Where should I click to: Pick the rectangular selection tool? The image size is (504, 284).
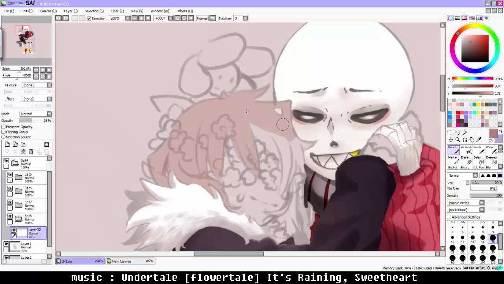(451, 133)
